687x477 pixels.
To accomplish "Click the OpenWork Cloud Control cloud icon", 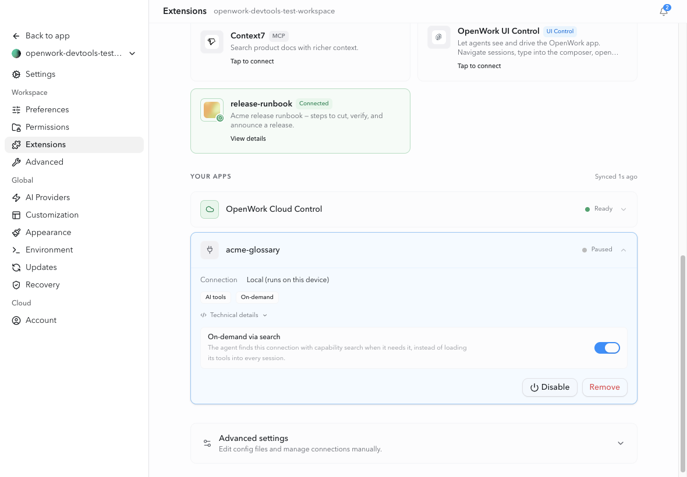I will 210,209.
